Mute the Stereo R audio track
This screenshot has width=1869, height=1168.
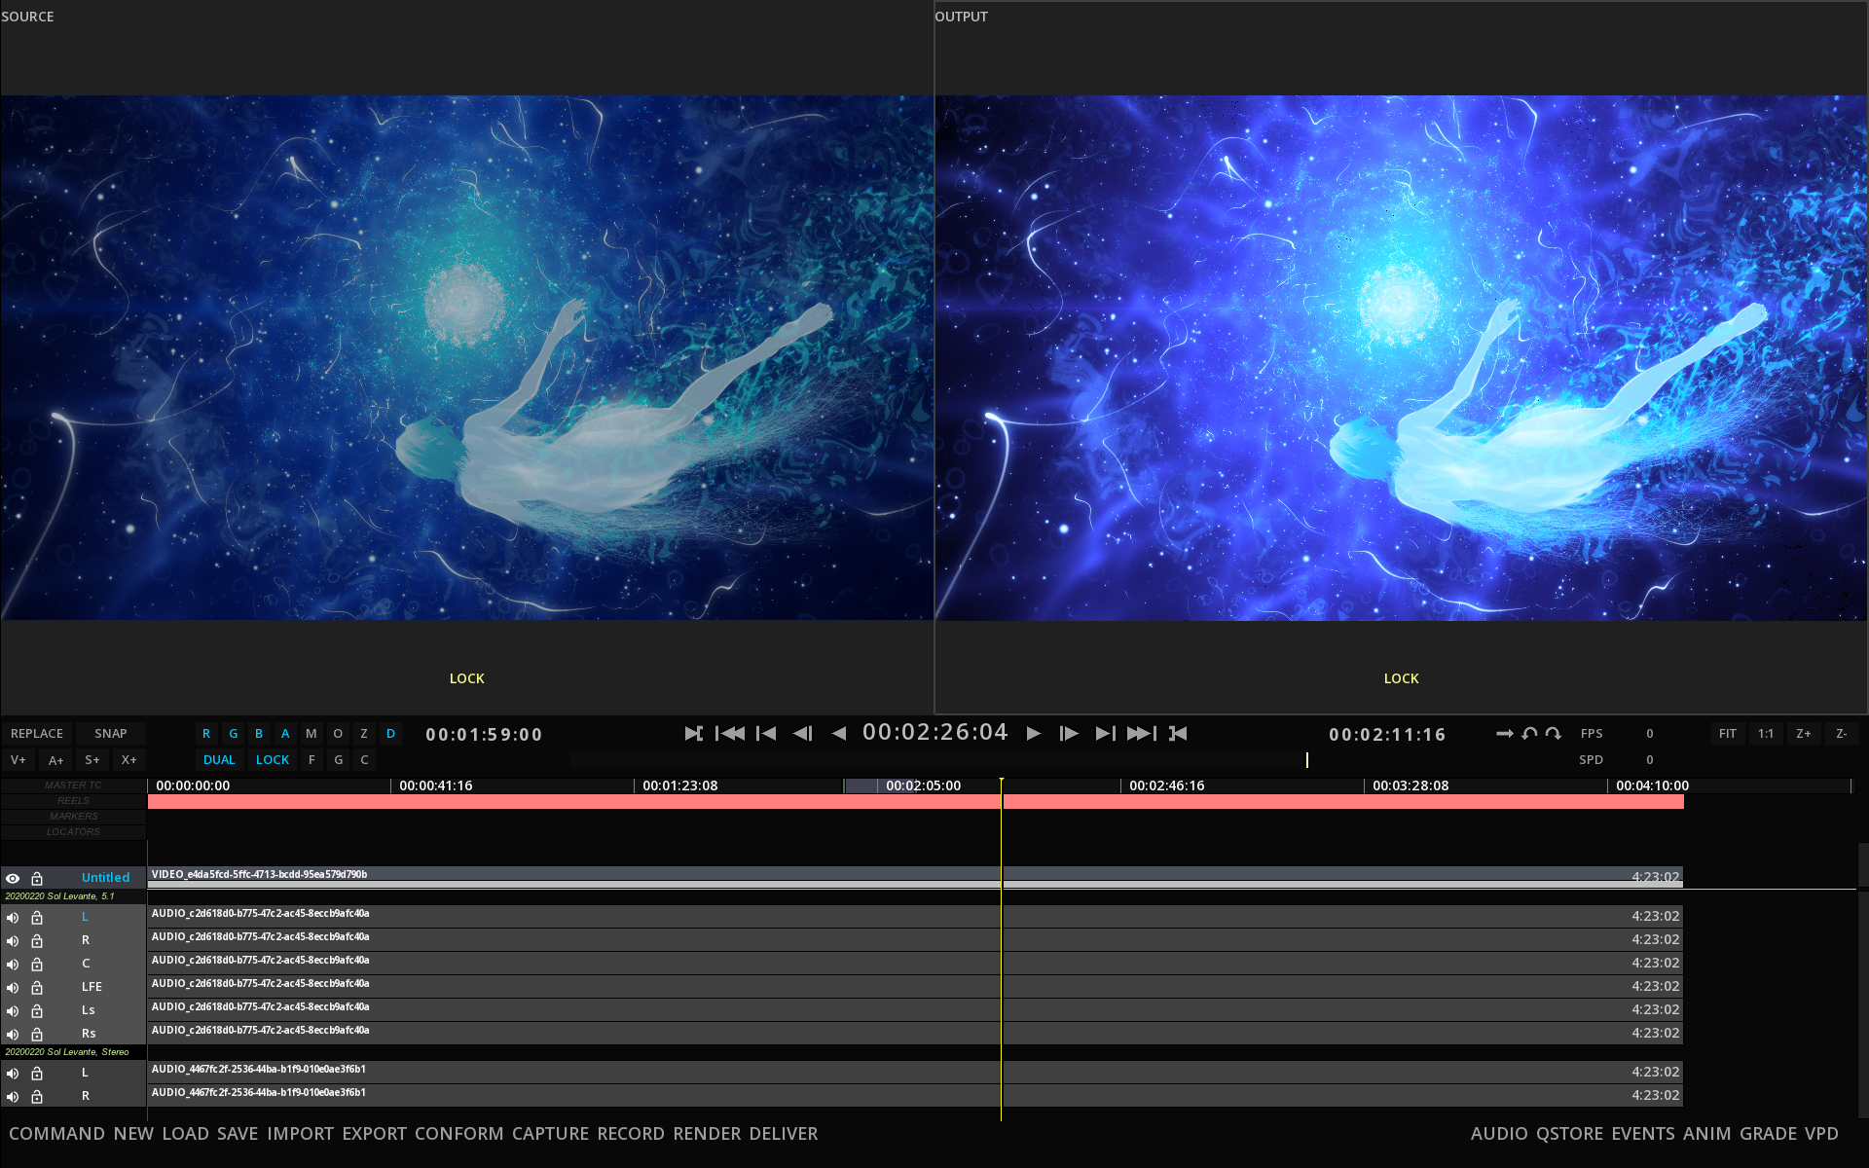click(x=13, y=1096)
